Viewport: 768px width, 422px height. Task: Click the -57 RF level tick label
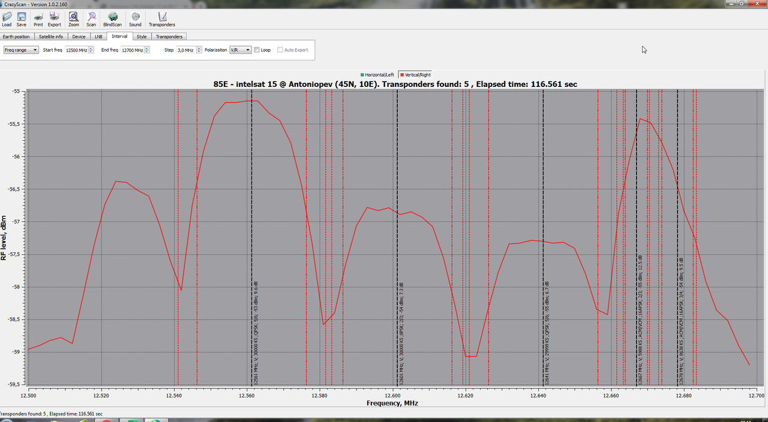[15, 222]
